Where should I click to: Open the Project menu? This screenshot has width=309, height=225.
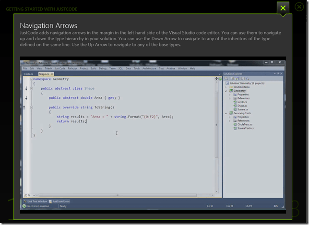84,69
